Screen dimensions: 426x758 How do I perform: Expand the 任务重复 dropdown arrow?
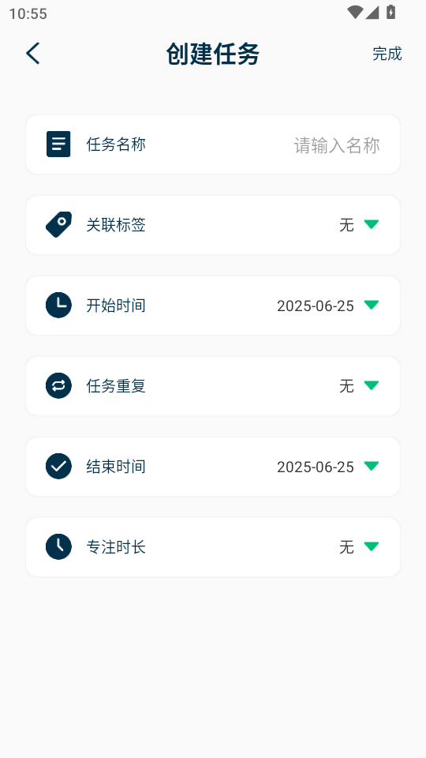(372, 385)
